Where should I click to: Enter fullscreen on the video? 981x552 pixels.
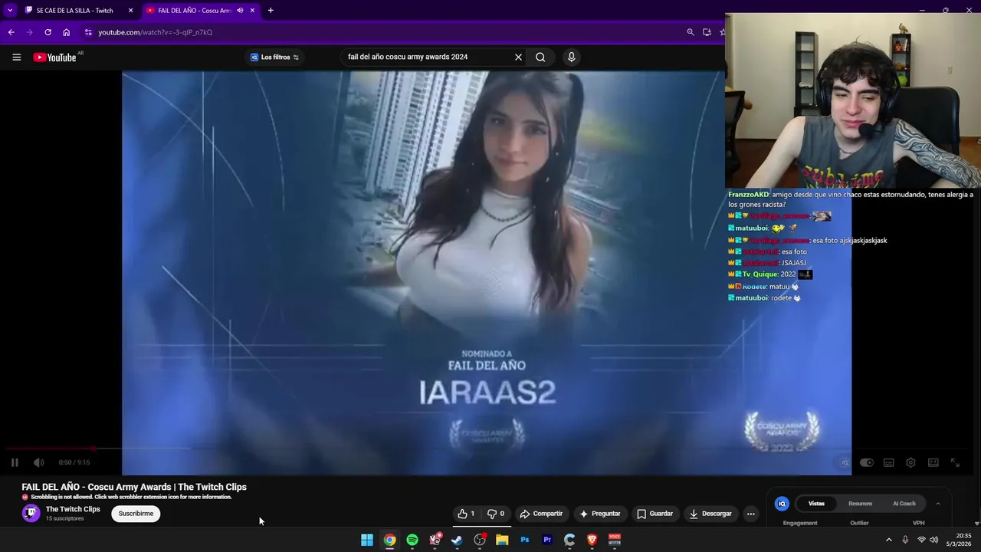point(955,462)
